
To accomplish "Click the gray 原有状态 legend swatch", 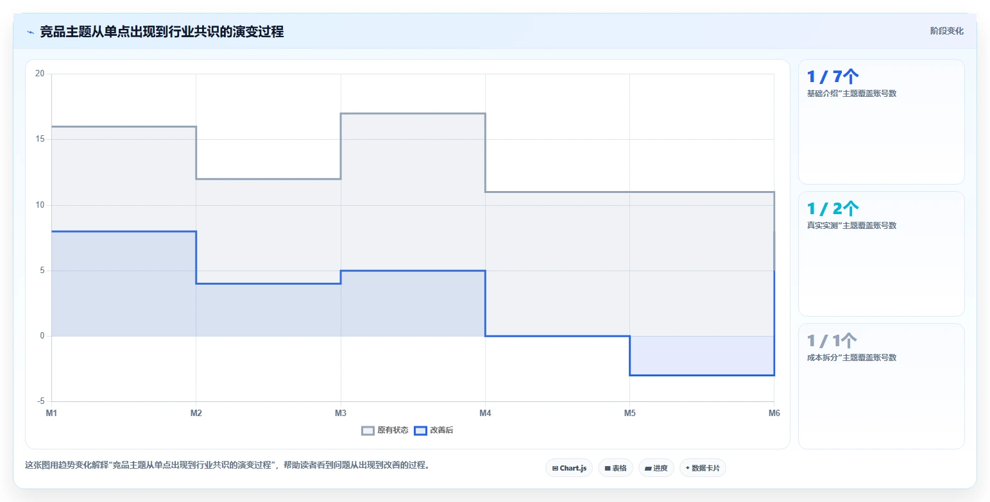I will [368, 430].
